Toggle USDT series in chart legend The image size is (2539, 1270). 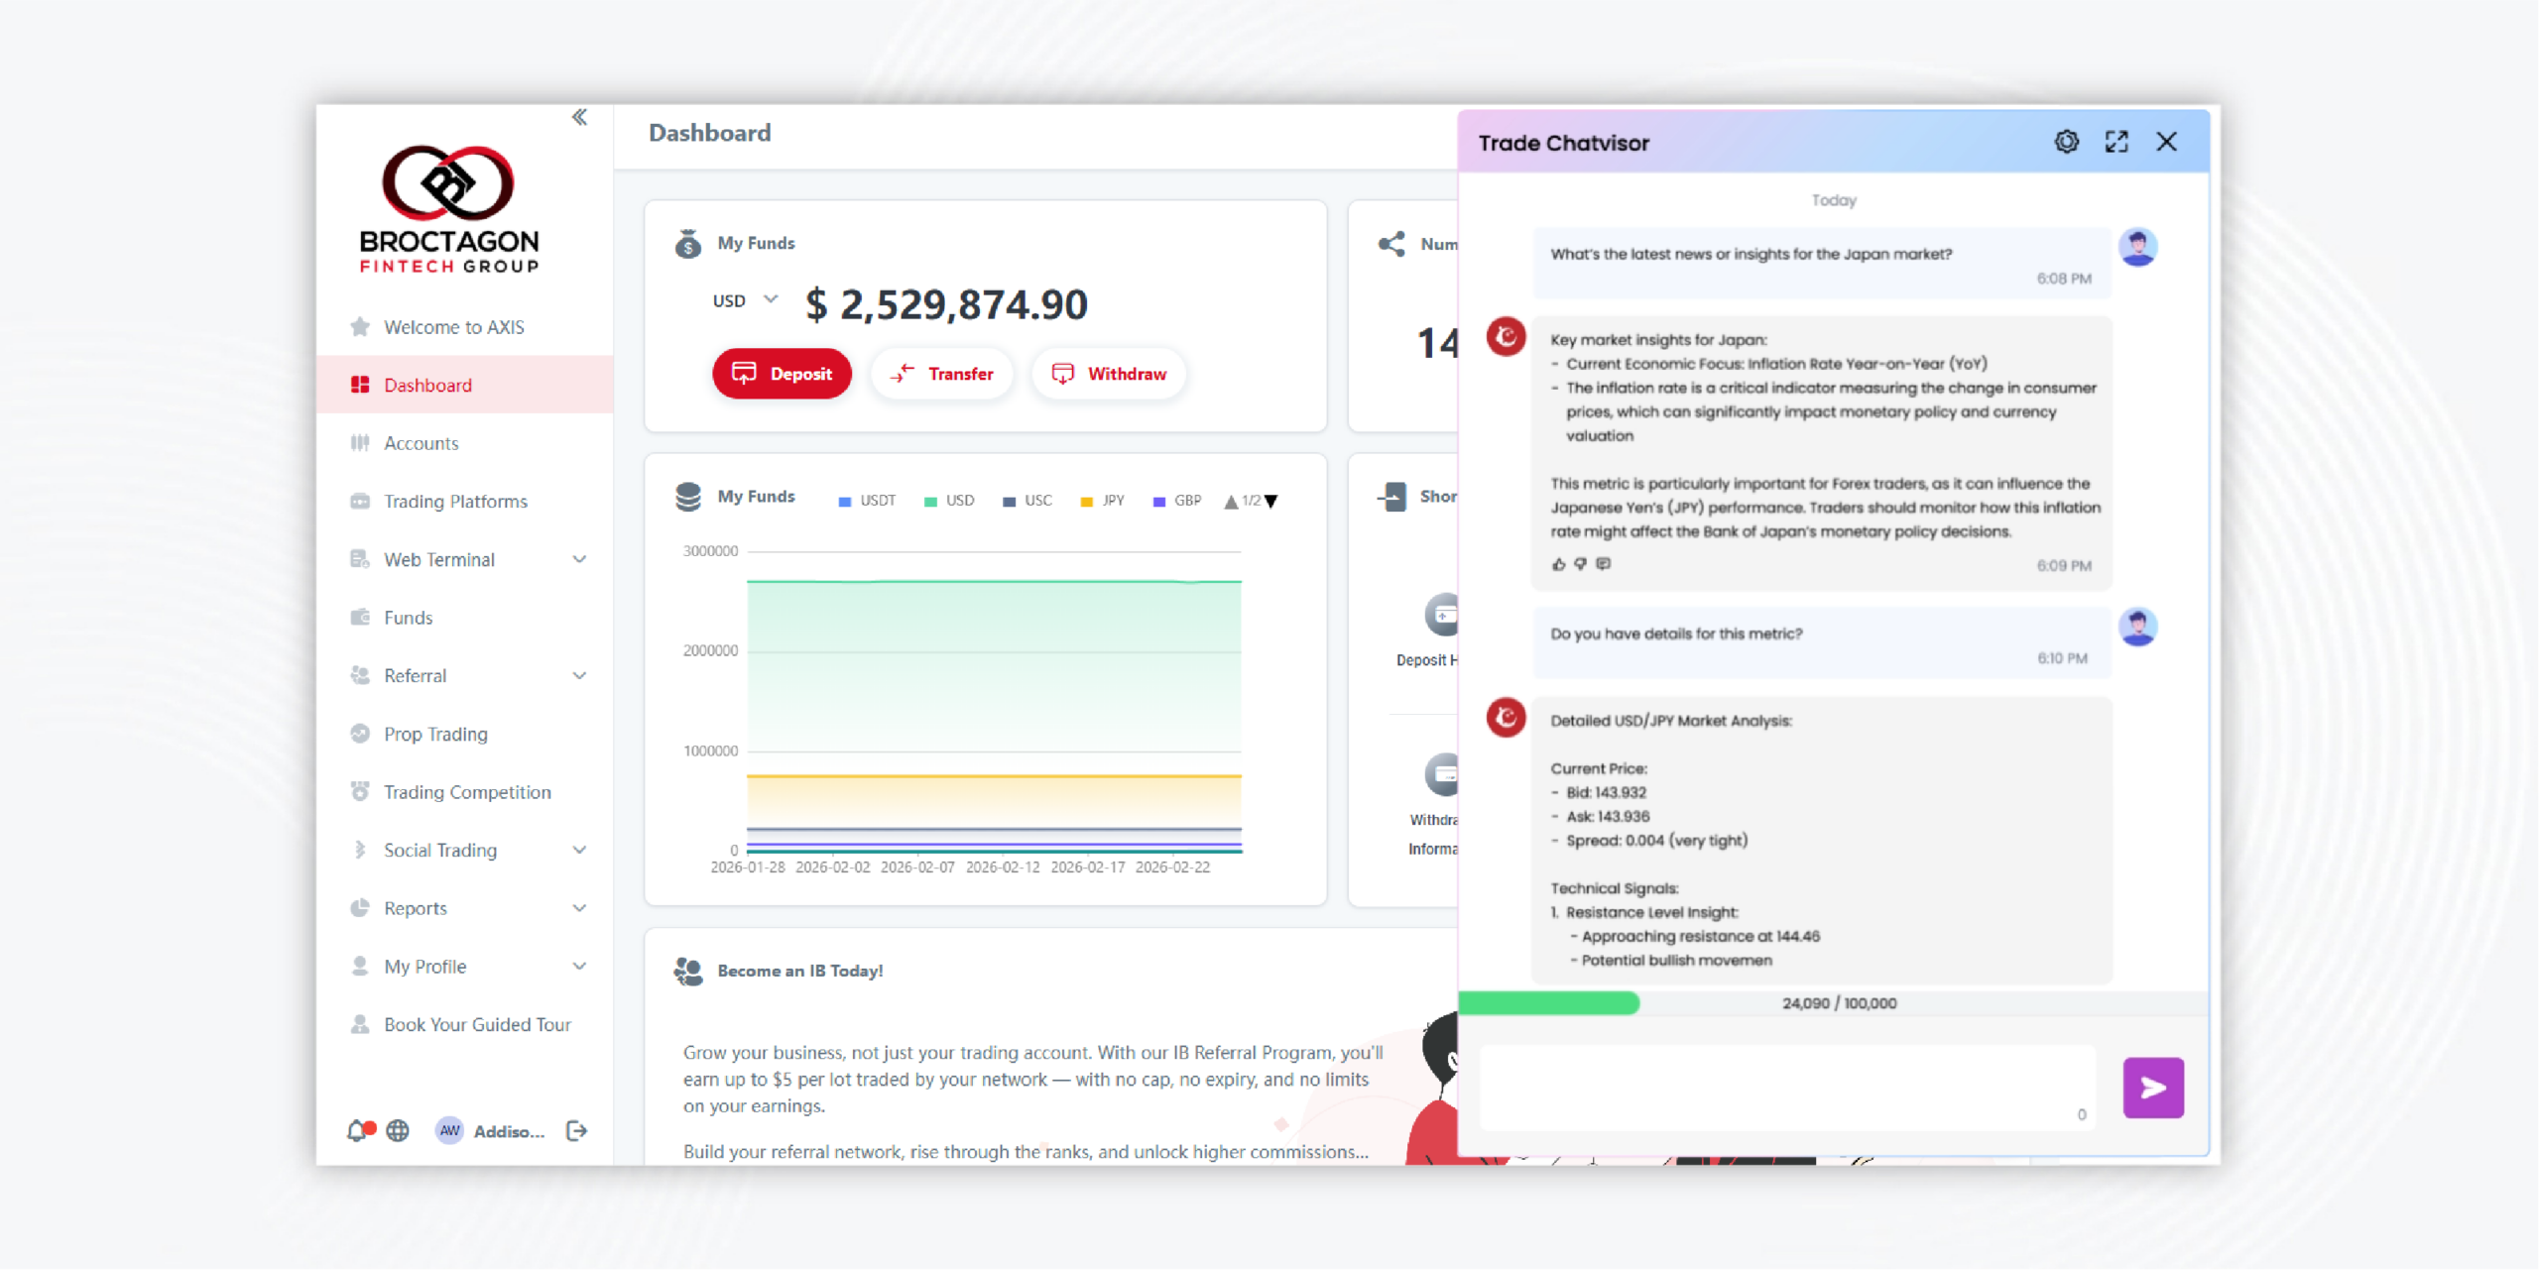[x=868, y=501]
